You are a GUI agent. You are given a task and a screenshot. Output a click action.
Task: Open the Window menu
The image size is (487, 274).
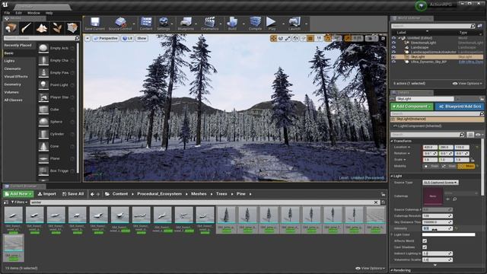33,13
